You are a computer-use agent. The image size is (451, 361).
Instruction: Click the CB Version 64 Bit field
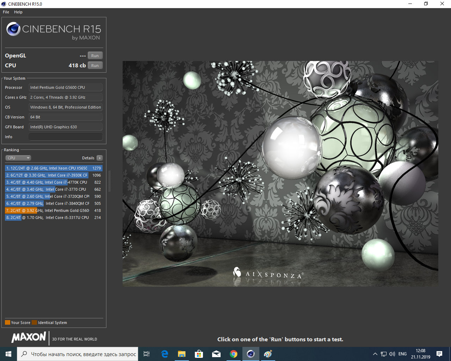(66, 117)
